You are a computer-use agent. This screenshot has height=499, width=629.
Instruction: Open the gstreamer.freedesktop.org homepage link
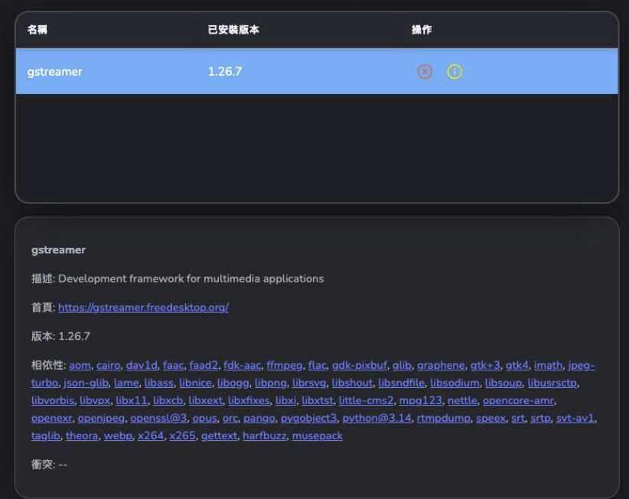tap(143, 308)
